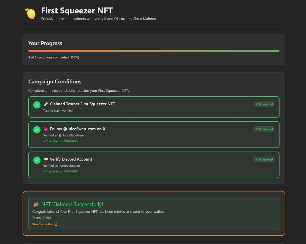This screenshot has height=244, width=306.
Task: Click '3 of 3 conditions completed (100%)' text
Action: 54,57
